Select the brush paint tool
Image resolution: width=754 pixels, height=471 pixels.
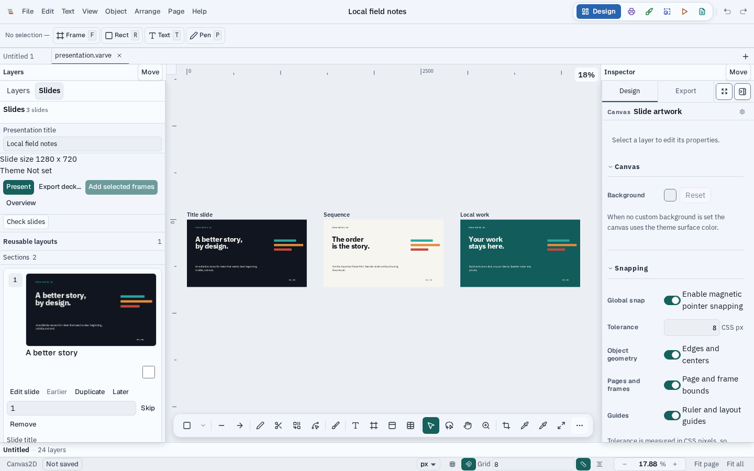coord(336,425)
